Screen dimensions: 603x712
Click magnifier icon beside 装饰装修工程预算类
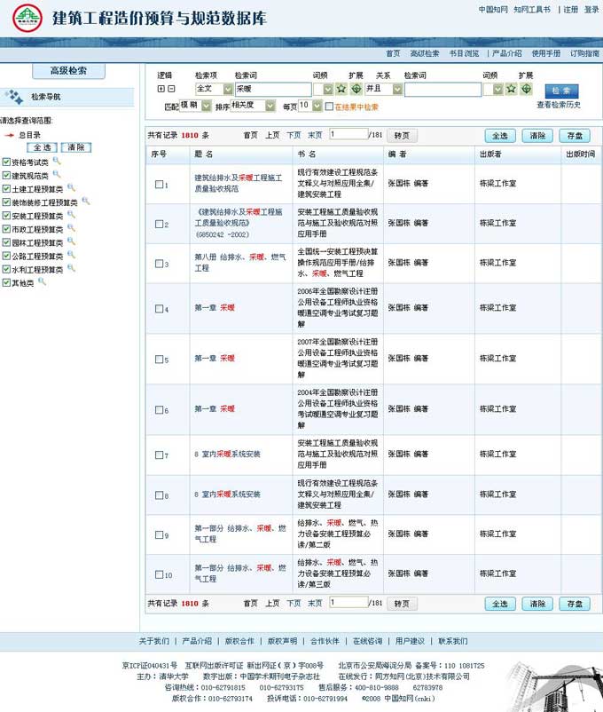pos(86,202)
